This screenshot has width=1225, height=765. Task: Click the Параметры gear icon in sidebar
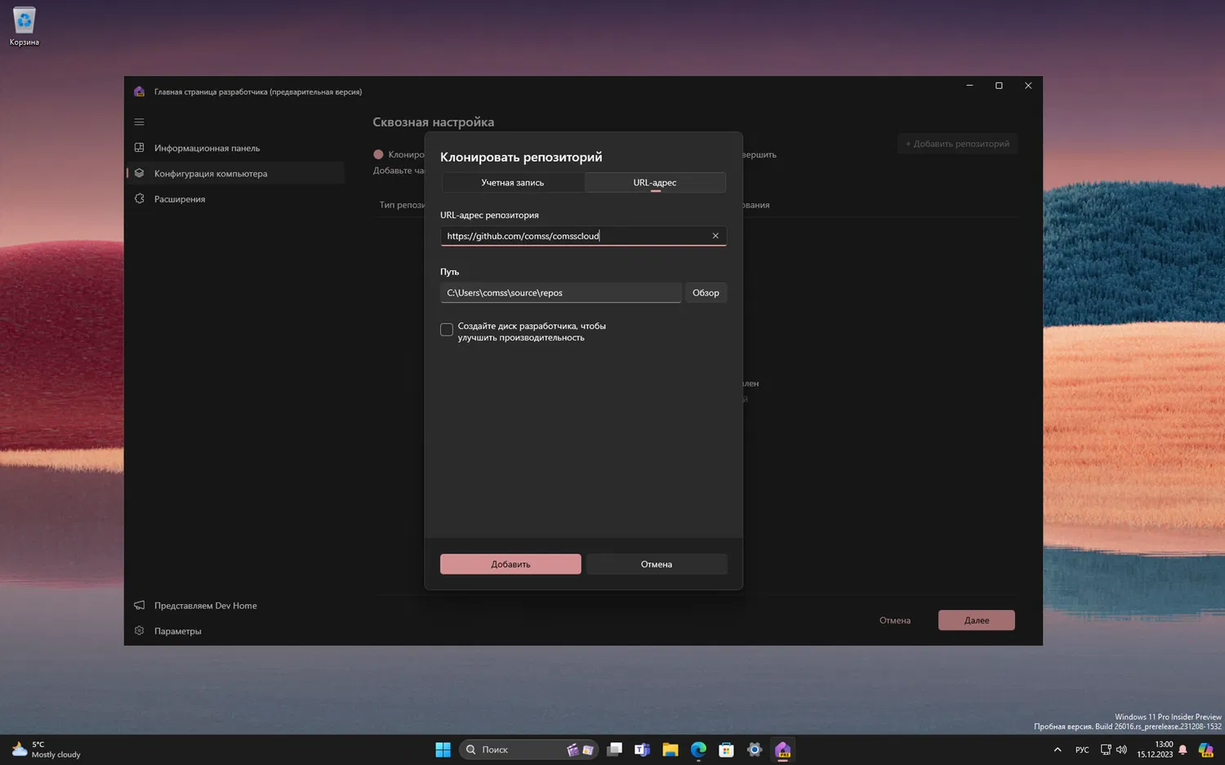tap(139, 630)
